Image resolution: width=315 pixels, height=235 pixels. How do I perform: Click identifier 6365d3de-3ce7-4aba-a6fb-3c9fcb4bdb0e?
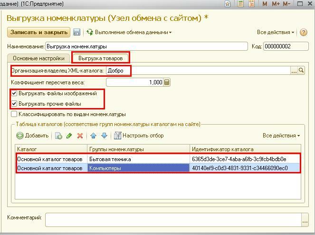coord(239,159)
